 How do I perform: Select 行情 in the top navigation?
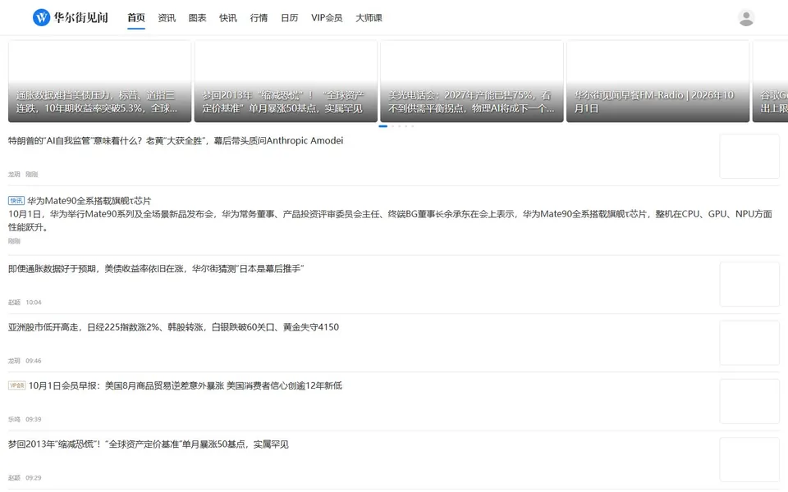coord(259,17)
